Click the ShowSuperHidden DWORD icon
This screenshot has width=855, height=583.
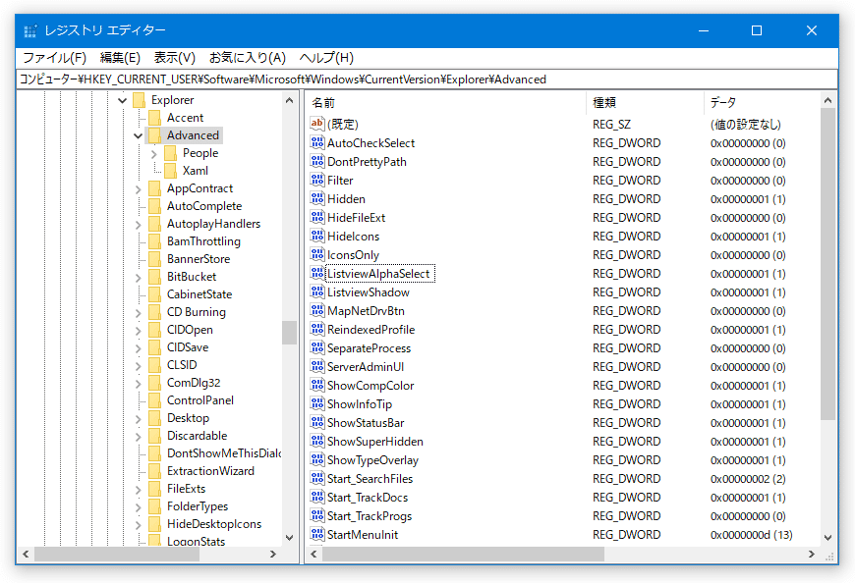[x=318, y=441]
